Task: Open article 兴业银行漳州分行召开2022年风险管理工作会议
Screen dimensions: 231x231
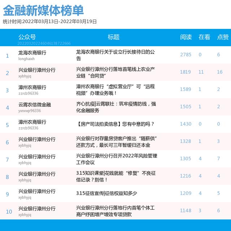Action: click(x=117, y=159)
